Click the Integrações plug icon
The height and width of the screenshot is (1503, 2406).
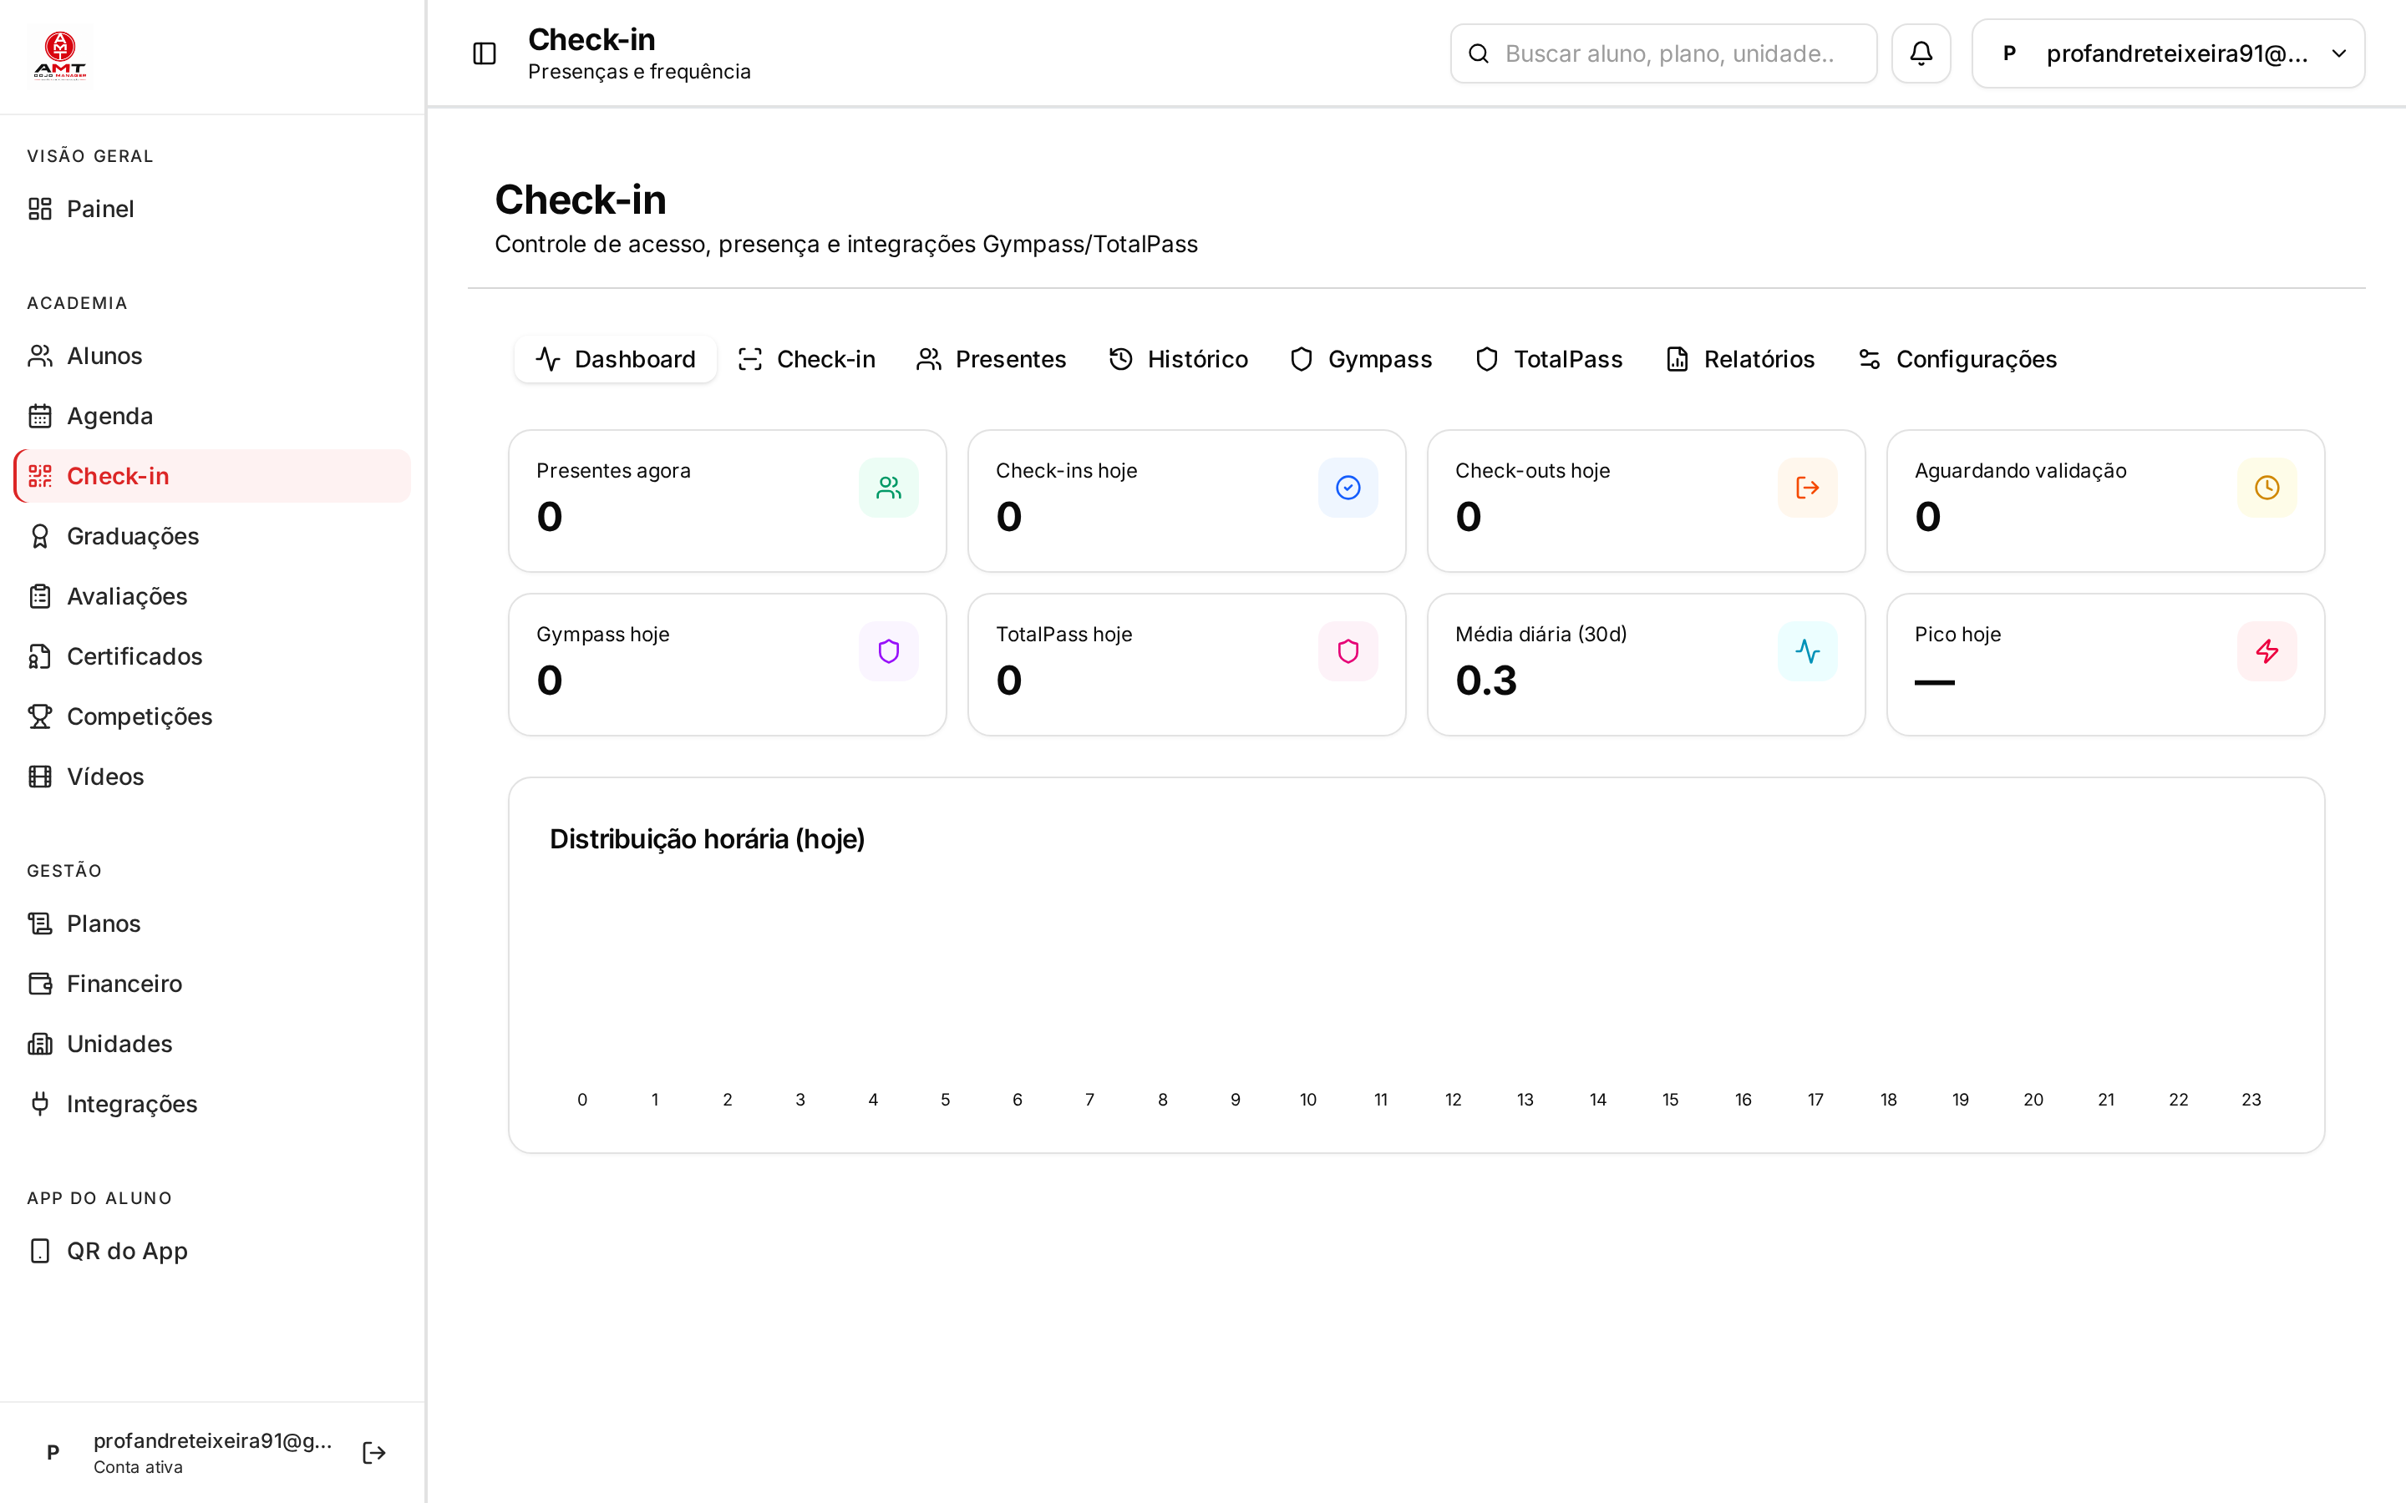(x=40, y=1103)
